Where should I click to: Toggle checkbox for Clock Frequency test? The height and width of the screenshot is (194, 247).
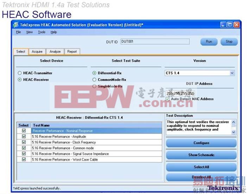pos(24,142)
